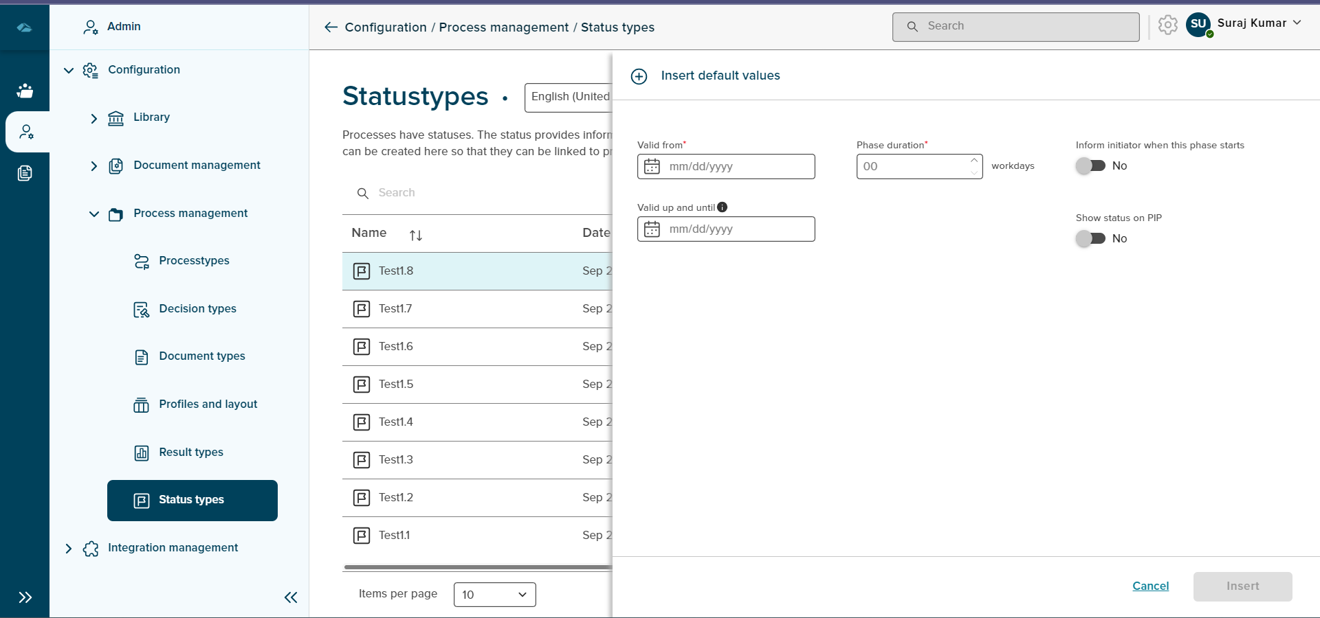Open Decision types in the sidebar
The image size is (1320, 618).
click(197, 309)
